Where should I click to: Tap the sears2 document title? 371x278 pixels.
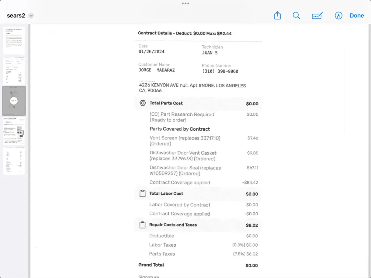click(16, 16)
